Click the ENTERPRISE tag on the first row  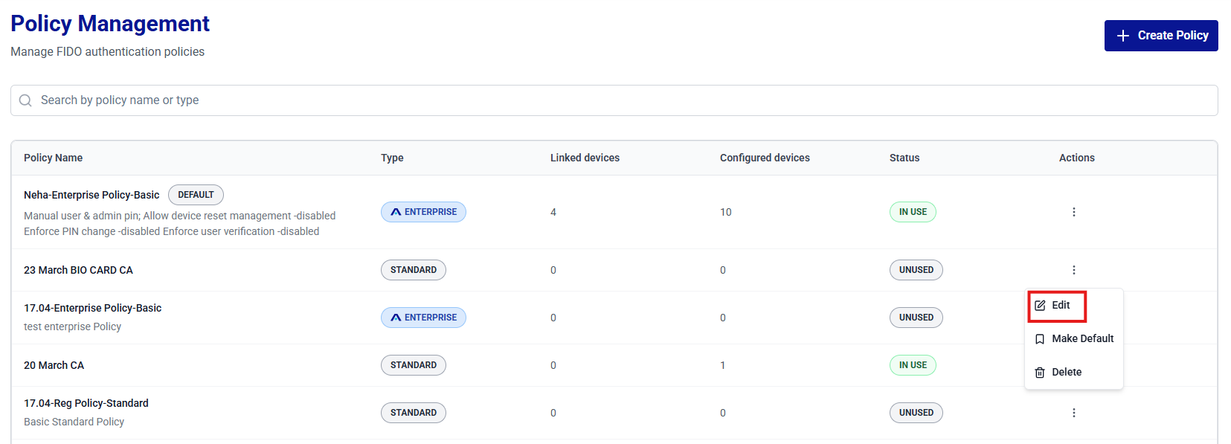423,212
